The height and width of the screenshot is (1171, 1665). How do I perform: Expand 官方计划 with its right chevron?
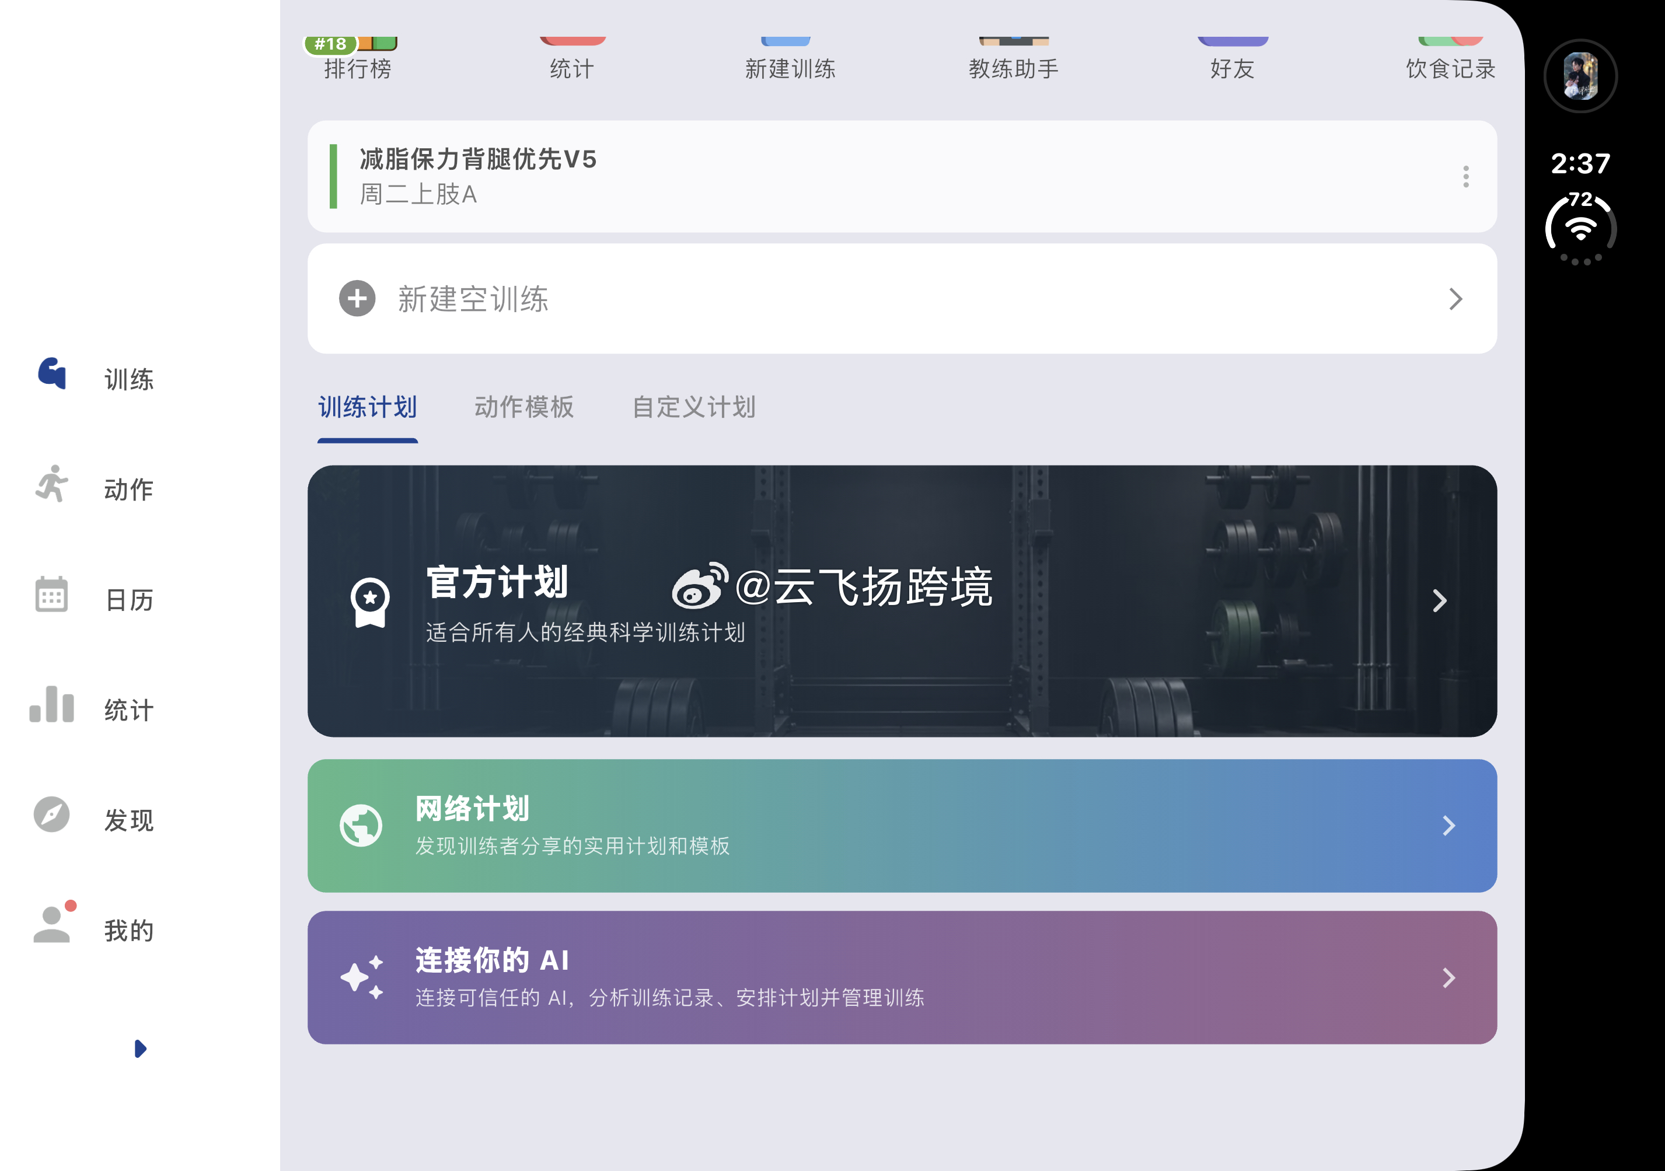(1440, 600)
